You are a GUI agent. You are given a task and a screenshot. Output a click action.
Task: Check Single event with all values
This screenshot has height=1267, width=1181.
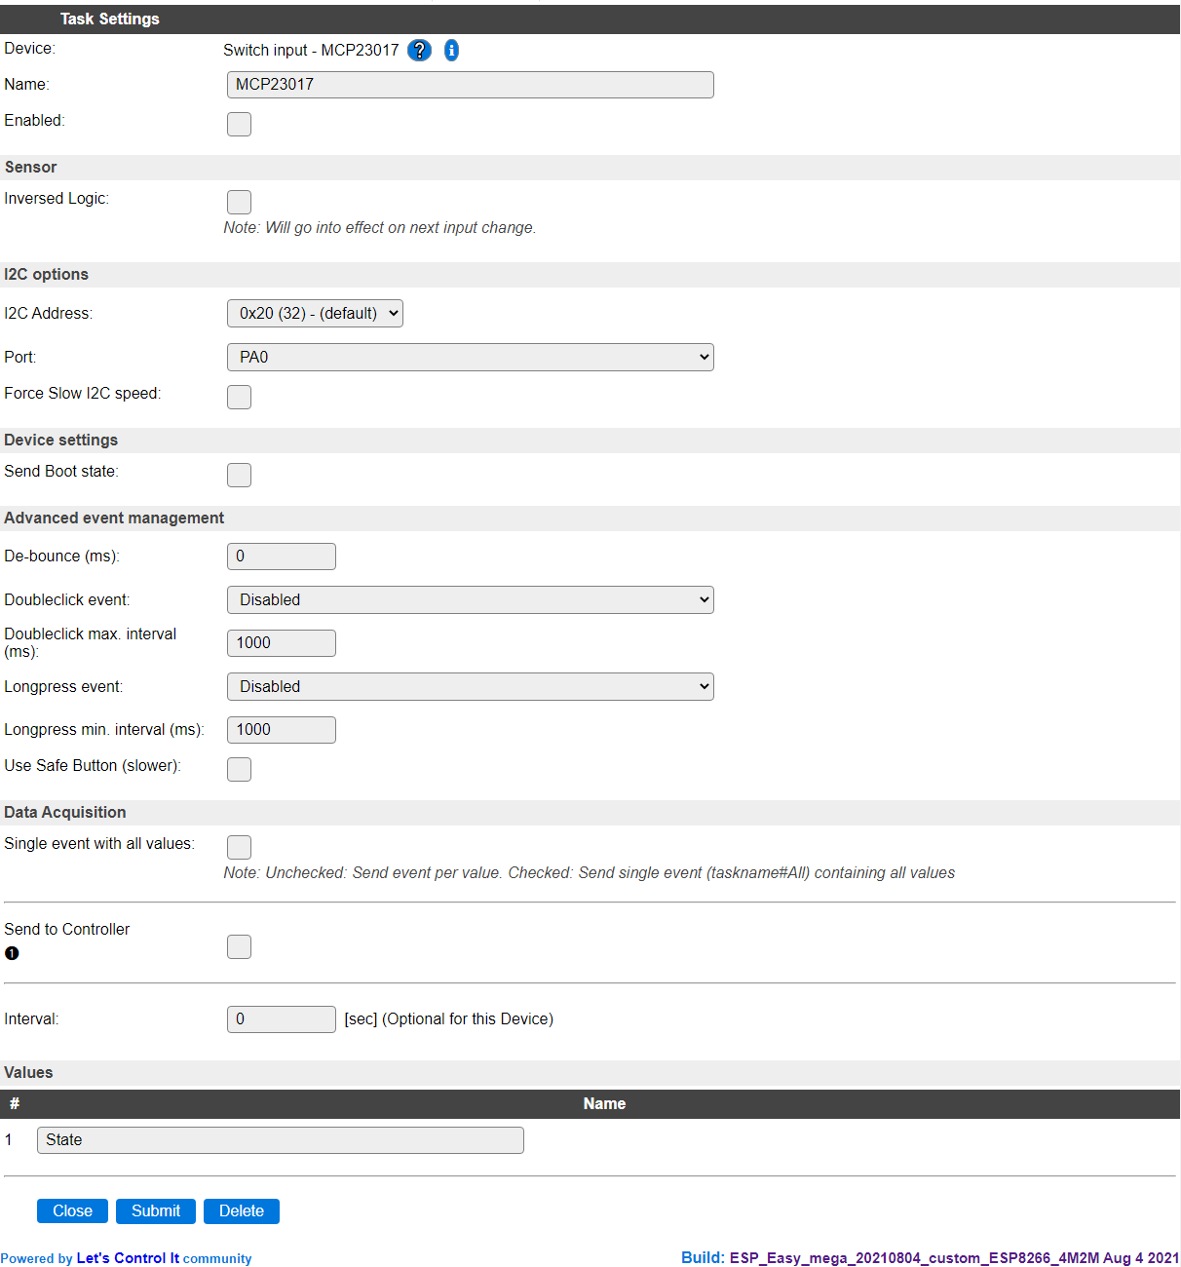pyautogui.click(x=239, y=847)
